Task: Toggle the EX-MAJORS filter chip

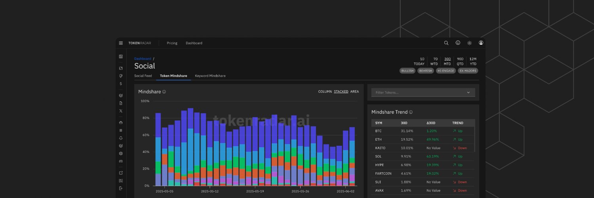Action: tap(468, 71)
